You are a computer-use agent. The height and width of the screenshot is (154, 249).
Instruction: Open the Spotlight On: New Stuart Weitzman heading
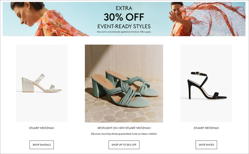click(x=124, y=128)
